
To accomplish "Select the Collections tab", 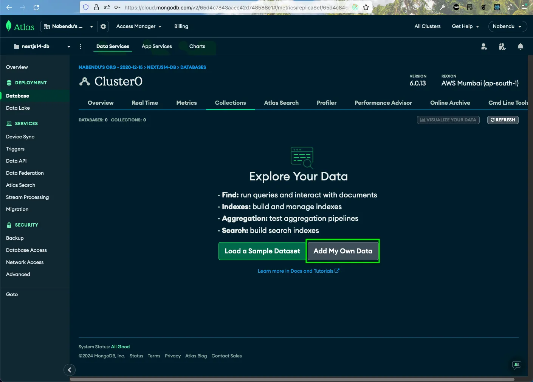I will [230, 103].
